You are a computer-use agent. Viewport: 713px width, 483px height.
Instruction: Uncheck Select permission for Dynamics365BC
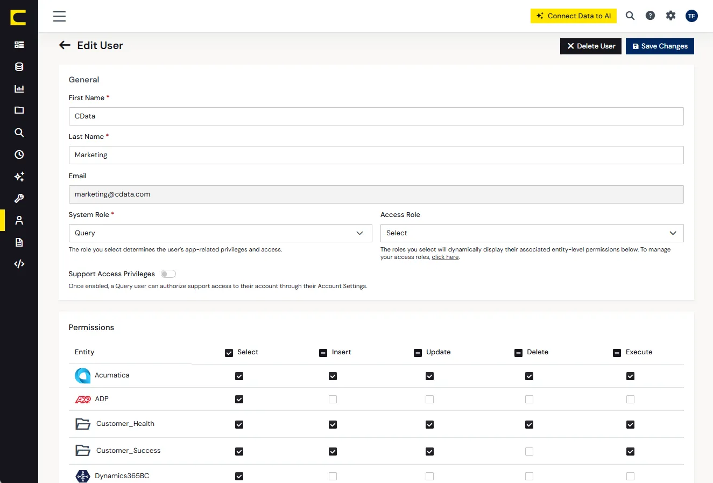point(239,477)
